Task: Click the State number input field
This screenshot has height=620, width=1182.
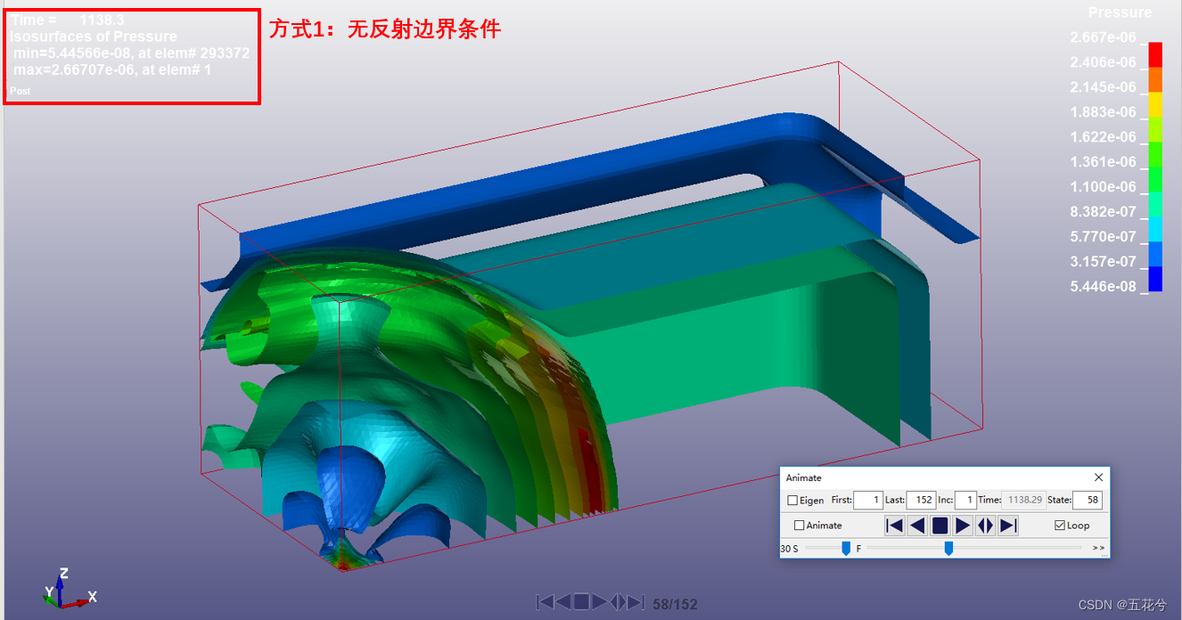Action: point(1087,500)
